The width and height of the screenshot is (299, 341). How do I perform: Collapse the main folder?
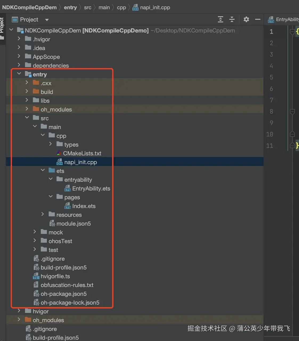35,126
